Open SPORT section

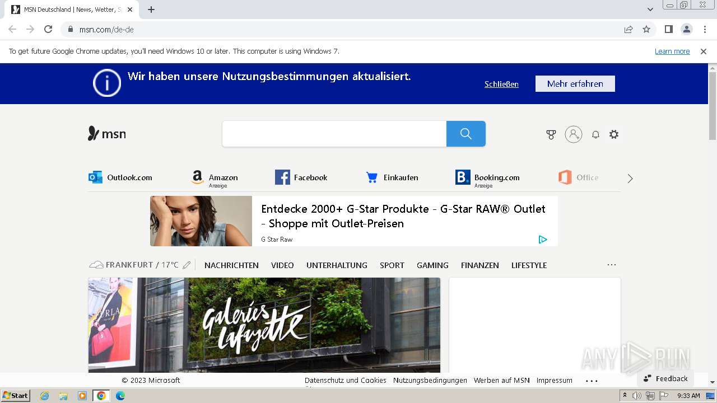392,265
